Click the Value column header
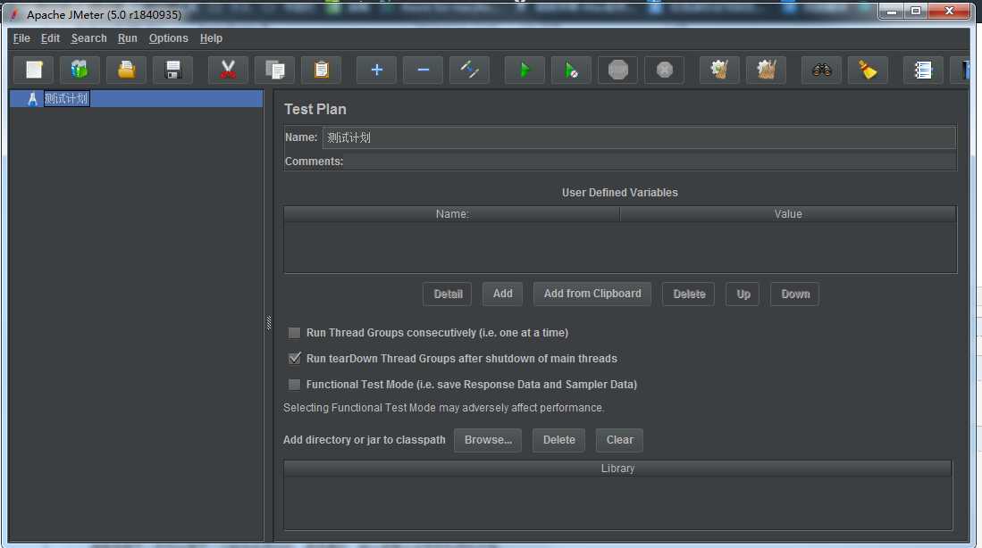982x548 pixels. pyautogui.click(x=788, y=214)
